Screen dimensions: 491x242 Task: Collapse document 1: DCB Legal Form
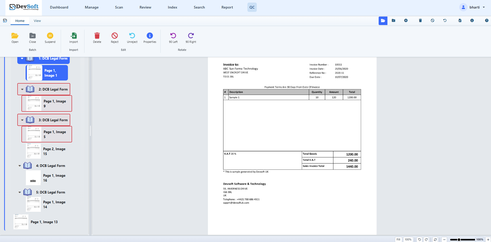(x=22, y=59)
